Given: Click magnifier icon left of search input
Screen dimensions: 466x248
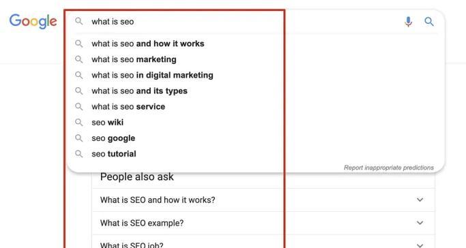Looking at the screenshot, I should (78, 21).
